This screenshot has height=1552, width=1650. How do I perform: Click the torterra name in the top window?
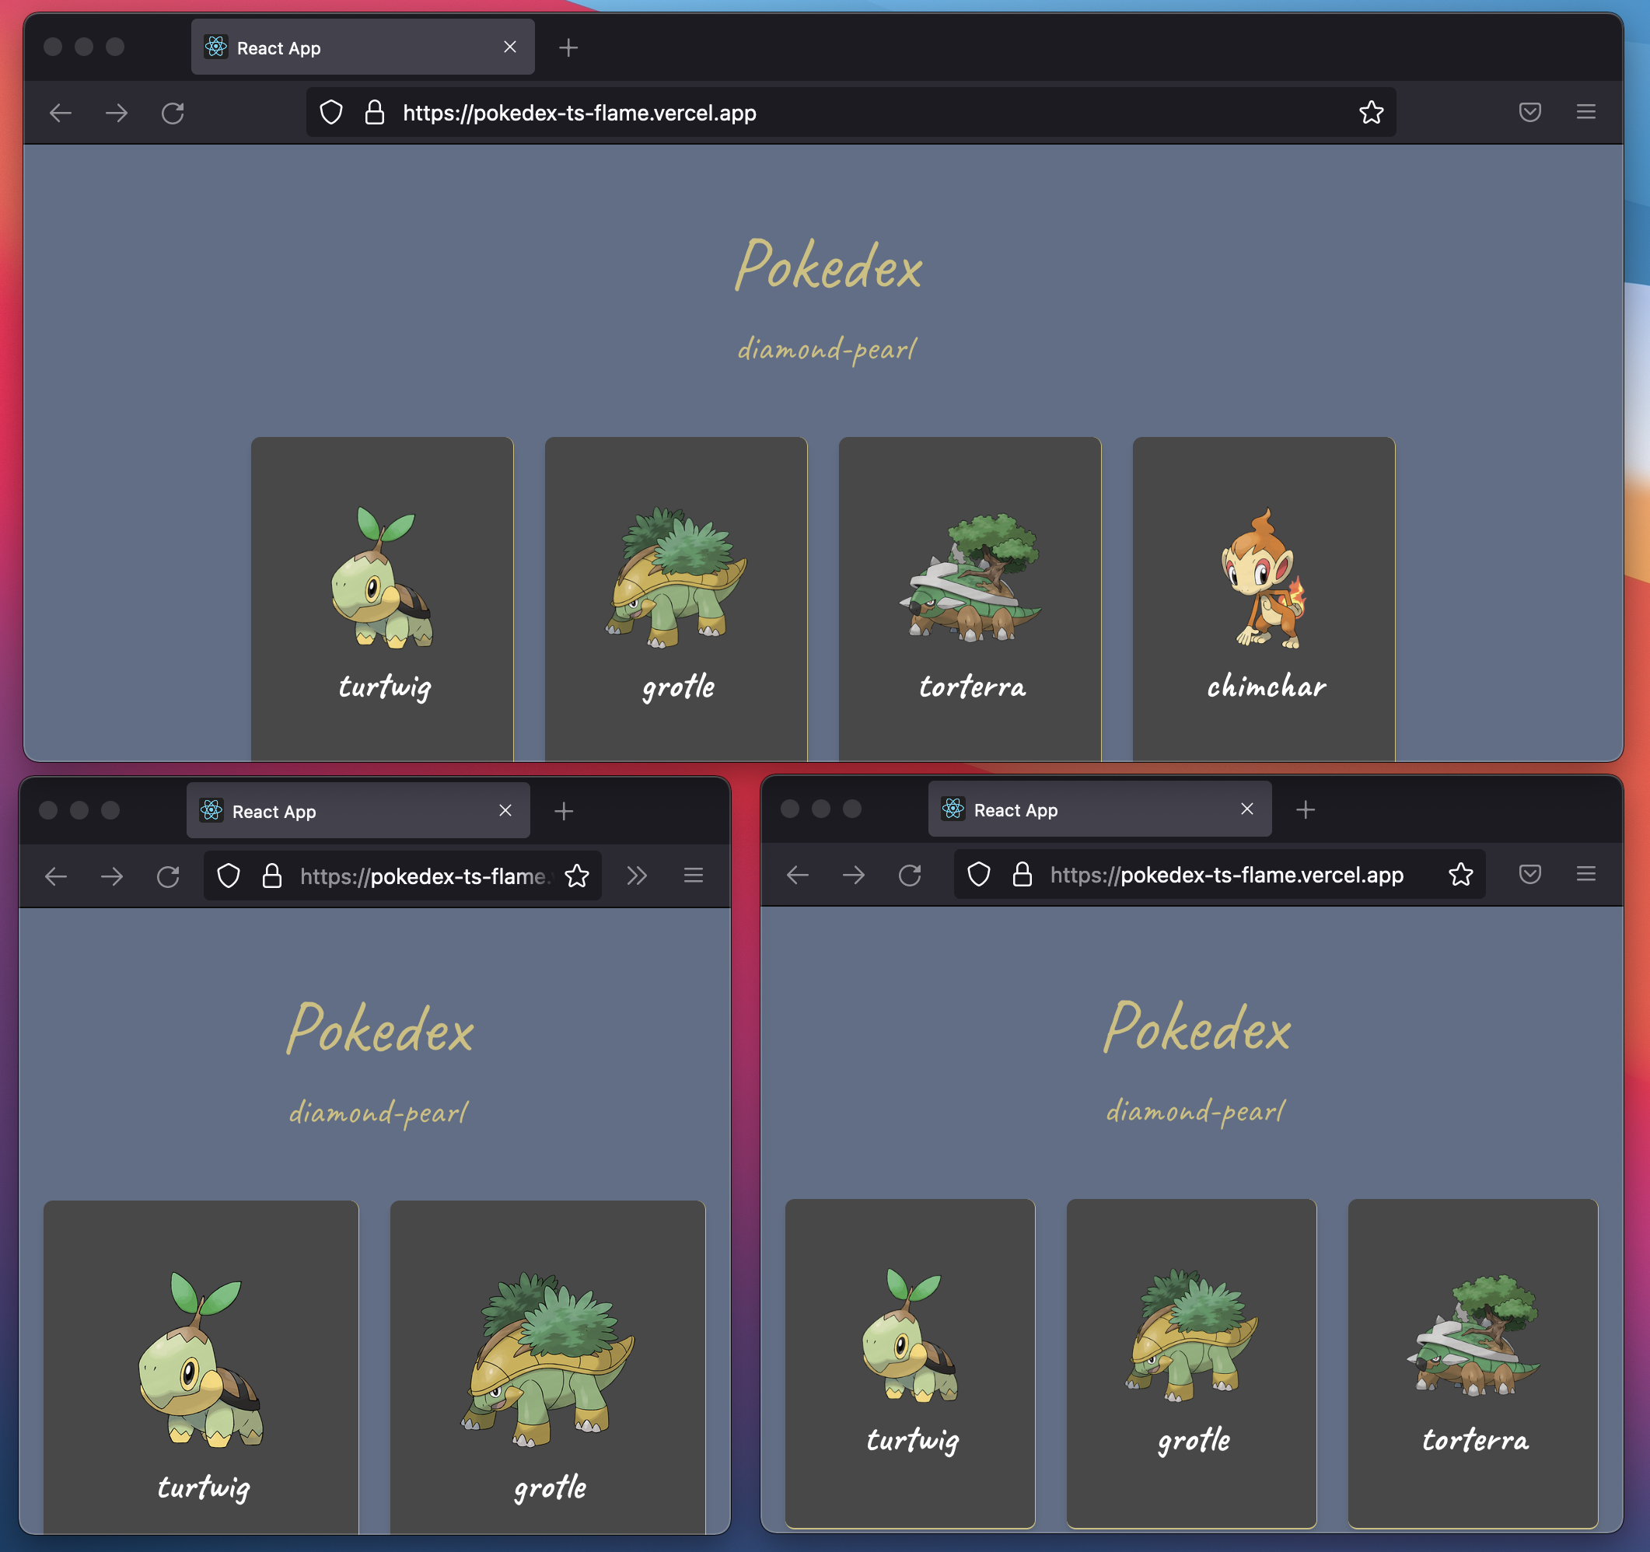tap(972, 687)
